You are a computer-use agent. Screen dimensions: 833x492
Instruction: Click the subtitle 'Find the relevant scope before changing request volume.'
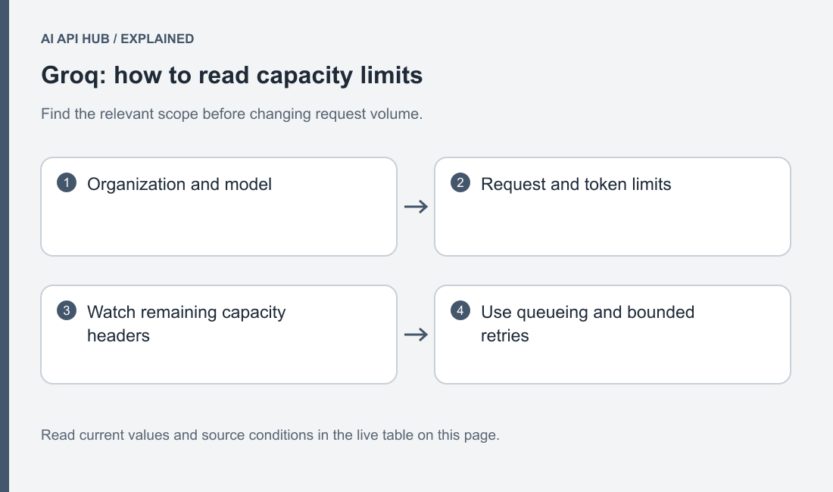(232, 114)
